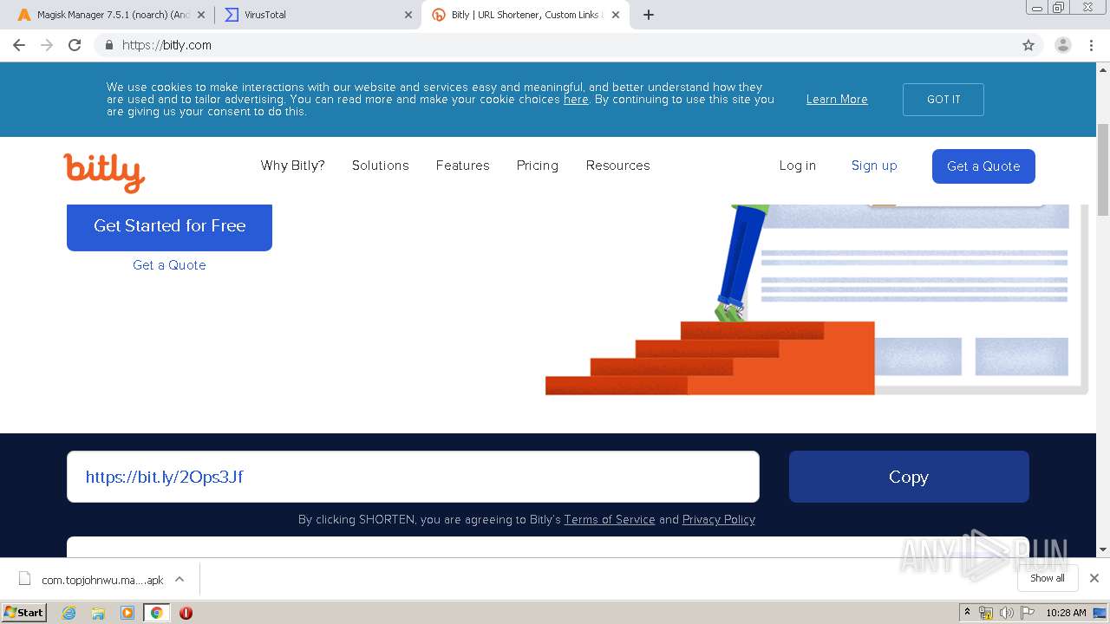Open the Terms of Service link
The image size is (1110, 624).
[610, 519]
